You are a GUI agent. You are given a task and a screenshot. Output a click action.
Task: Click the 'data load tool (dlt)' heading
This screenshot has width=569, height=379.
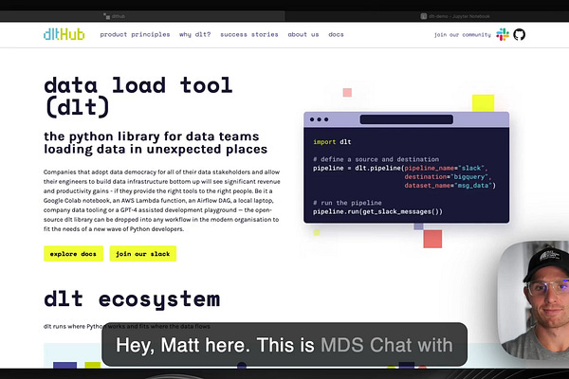(x=138, y=96)
